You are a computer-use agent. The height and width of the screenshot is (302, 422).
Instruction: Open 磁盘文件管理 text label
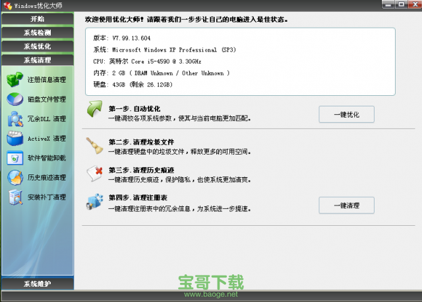point(47,99)
